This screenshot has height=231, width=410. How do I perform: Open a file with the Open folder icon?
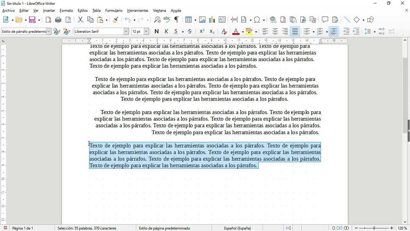(19, 20)
